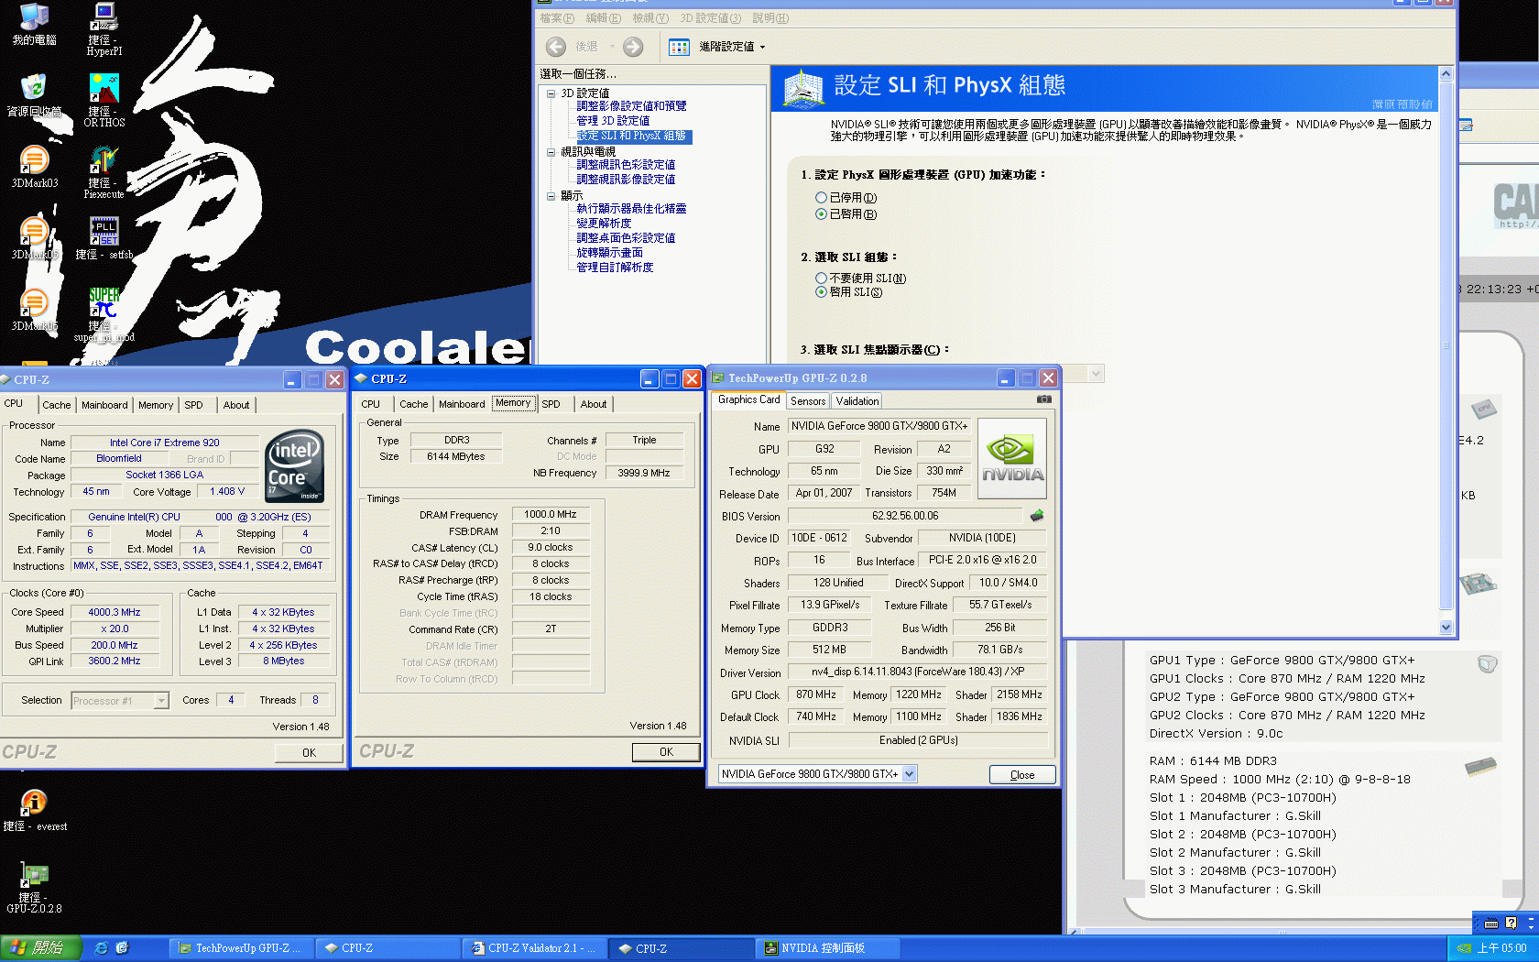The image size is (1539, 962).
Task: Click the GPU-Z screenshot camera icon
Action: pyautogui.click(x=1044, y=399)
